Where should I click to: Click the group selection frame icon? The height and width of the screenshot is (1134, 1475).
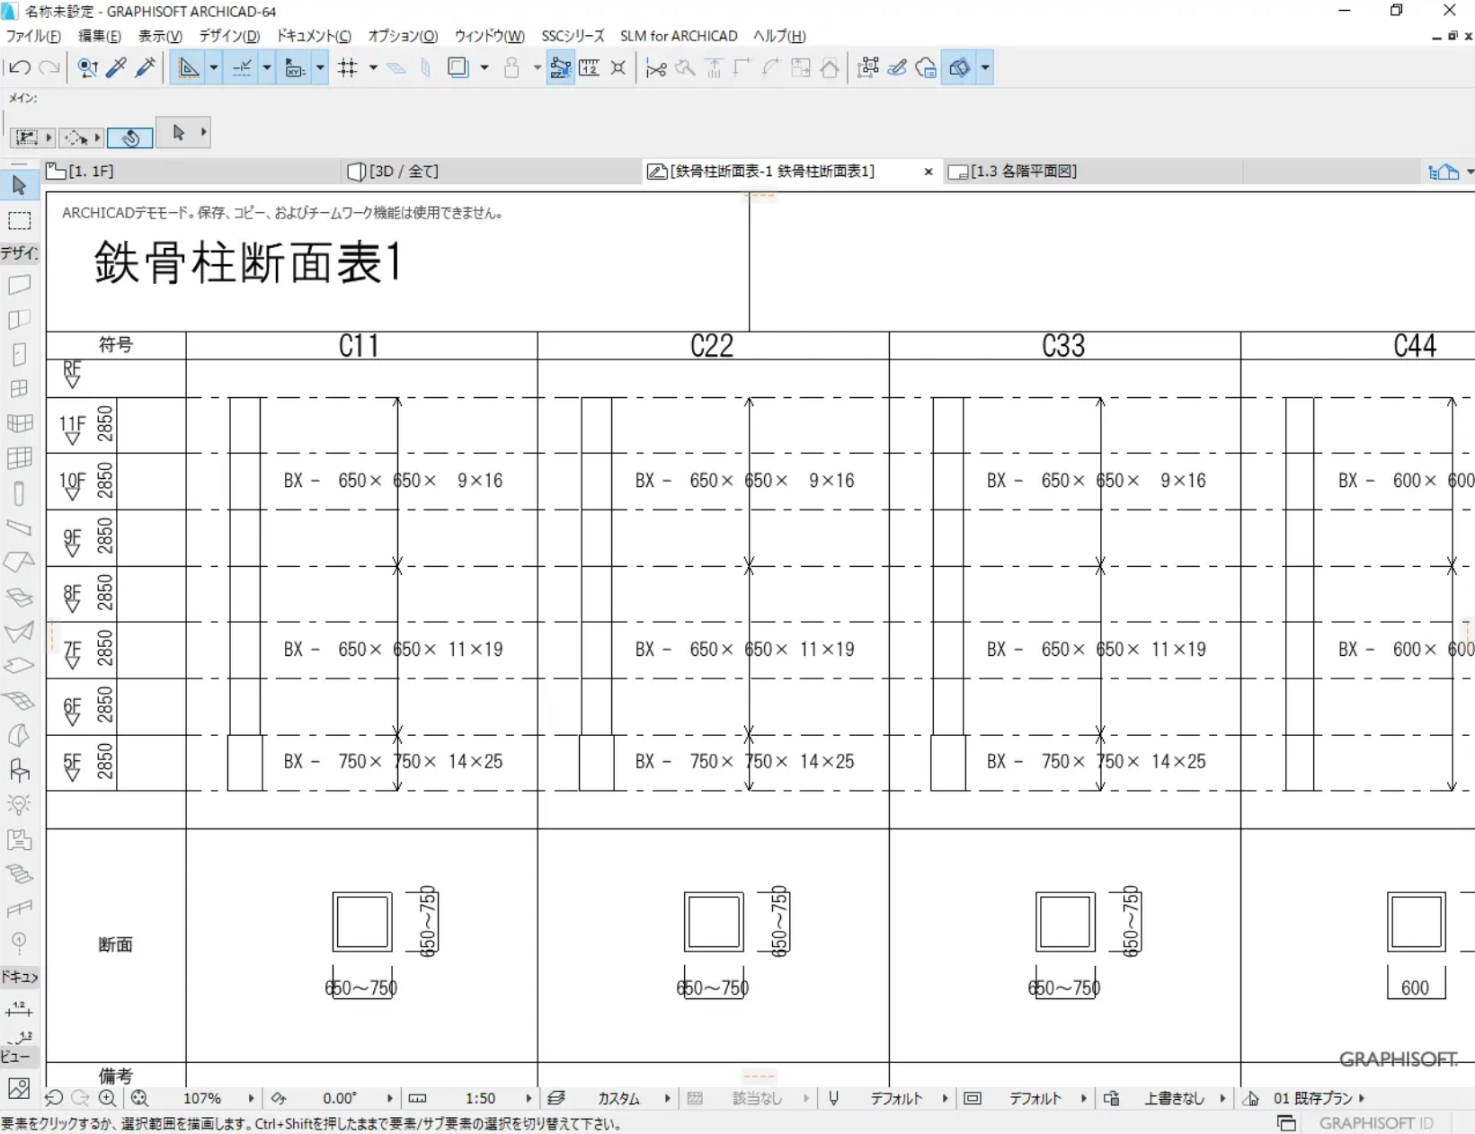868,67
